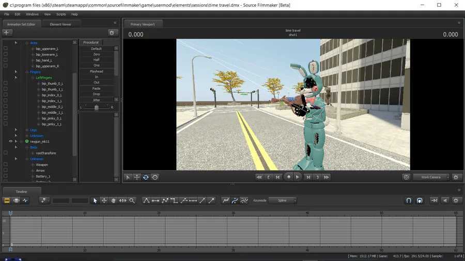Click the camera target icon beside Work Camera
Viewport: 465px width, 261px height.
(x=406, y=177)
